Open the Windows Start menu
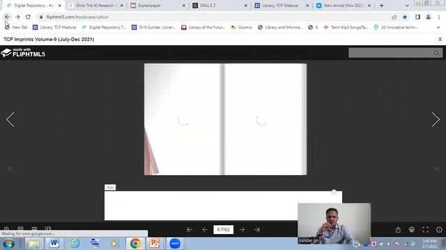This screenshot has width=446, height=250. (8, 244)
